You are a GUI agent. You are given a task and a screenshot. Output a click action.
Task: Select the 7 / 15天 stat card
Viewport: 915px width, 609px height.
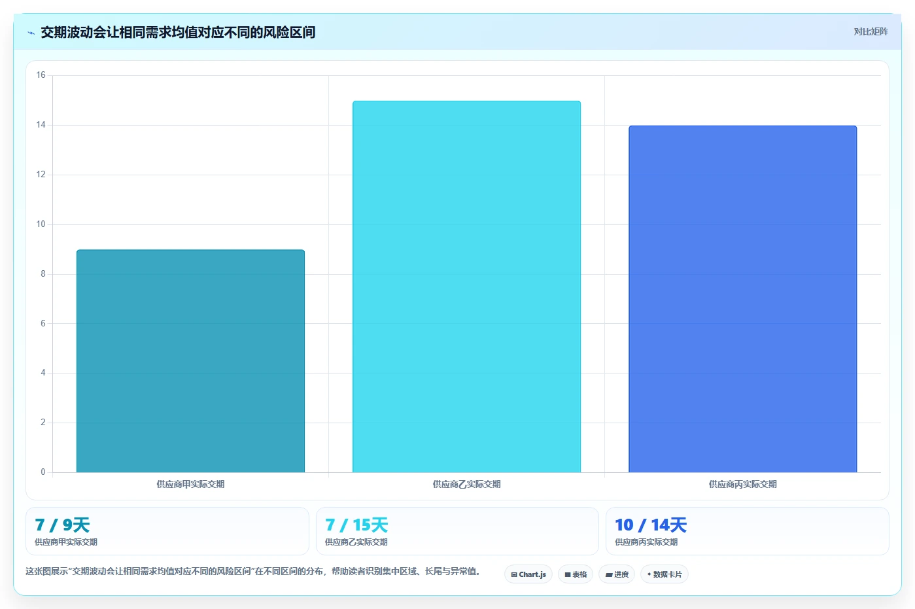pyautogui.click(x=457, y=531)
